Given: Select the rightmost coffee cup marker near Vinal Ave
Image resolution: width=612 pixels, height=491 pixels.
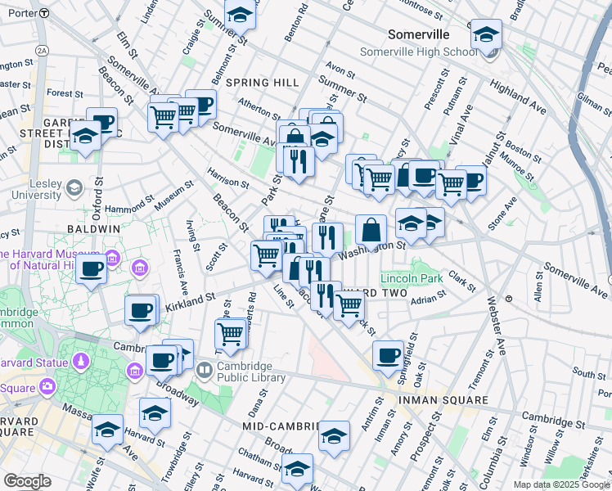Looking at the screenshot, I should pyautogui.click(x=471, y=181).
